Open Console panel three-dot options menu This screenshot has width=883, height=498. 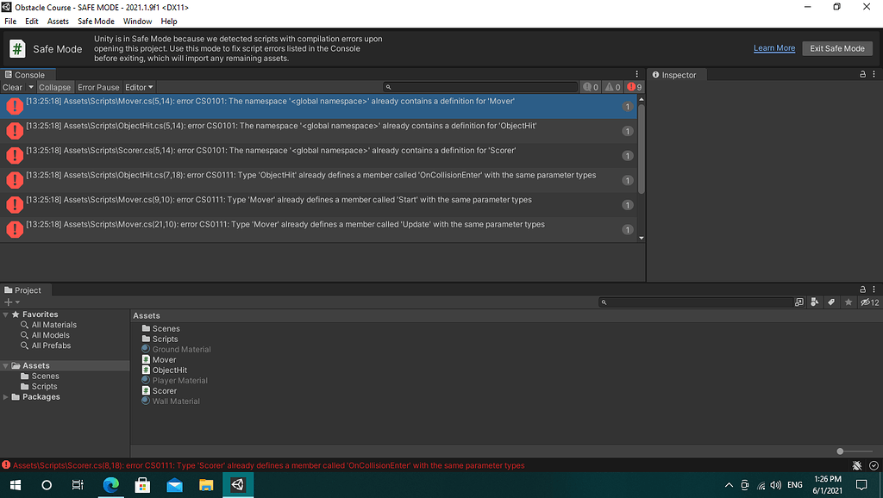point(637,74)
